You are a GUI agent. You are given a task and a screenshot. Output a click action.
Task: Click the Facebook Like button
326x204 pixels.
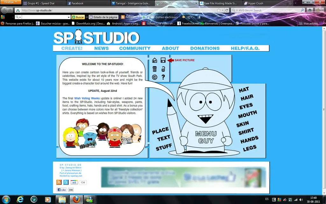point(61,190)
